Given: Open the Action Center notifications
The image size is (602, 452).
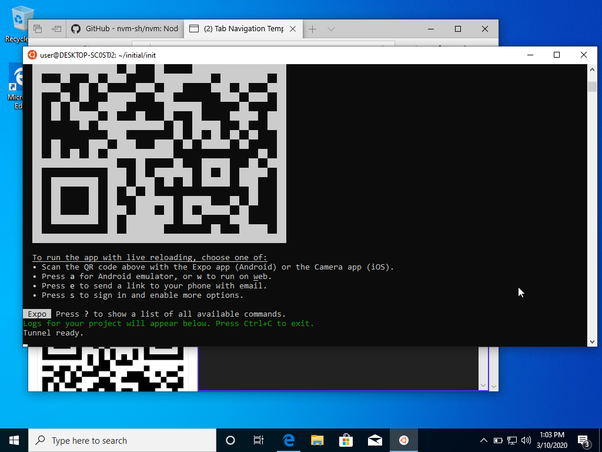Looking at the screenshot, I should (x=584, y=441).
